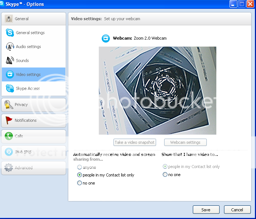Click the green phone Calls icon
The image size is (256, 219).
tap(9, 136)
